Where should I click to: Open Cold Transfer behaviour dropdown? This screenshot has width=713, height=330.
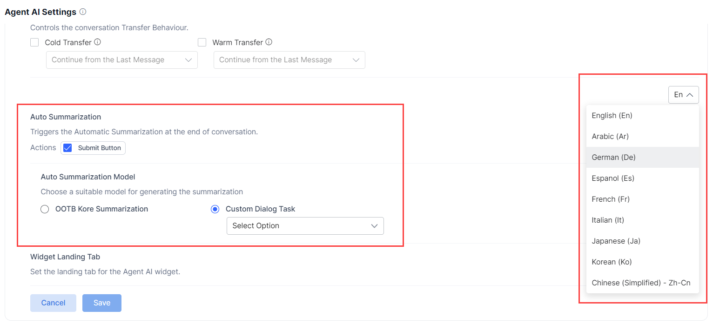pyautogui.click(x=121, y=60)
